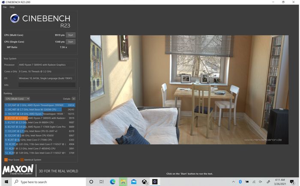
Task: Open the Windows Start menu
Action: [x=6, y=182]
